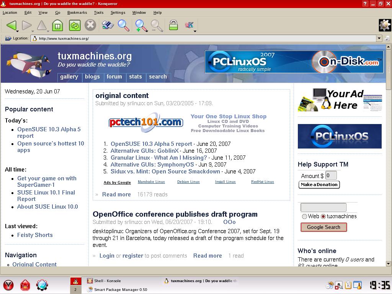This screenshot has width=392, height=294.
Task: Open the Up button dropdown arrow
Action: [48, 31]
